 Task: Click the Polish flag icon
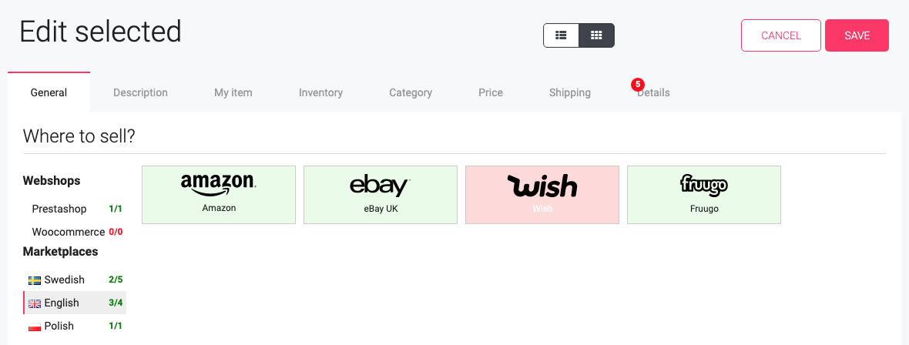(34, 327)
